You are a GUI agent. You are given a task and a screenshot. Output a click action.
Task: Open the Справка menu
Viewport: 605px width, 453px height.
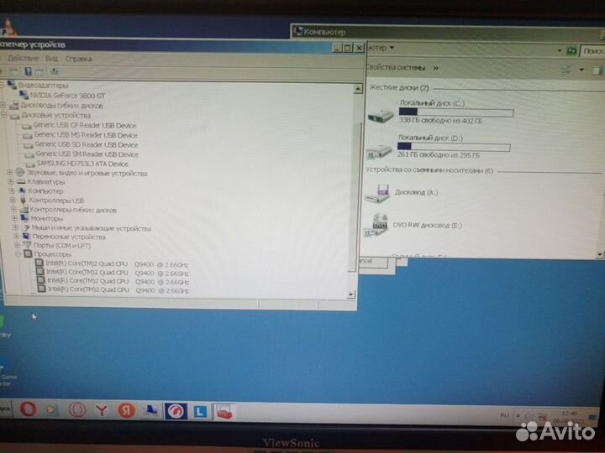[x=79, y=59]
